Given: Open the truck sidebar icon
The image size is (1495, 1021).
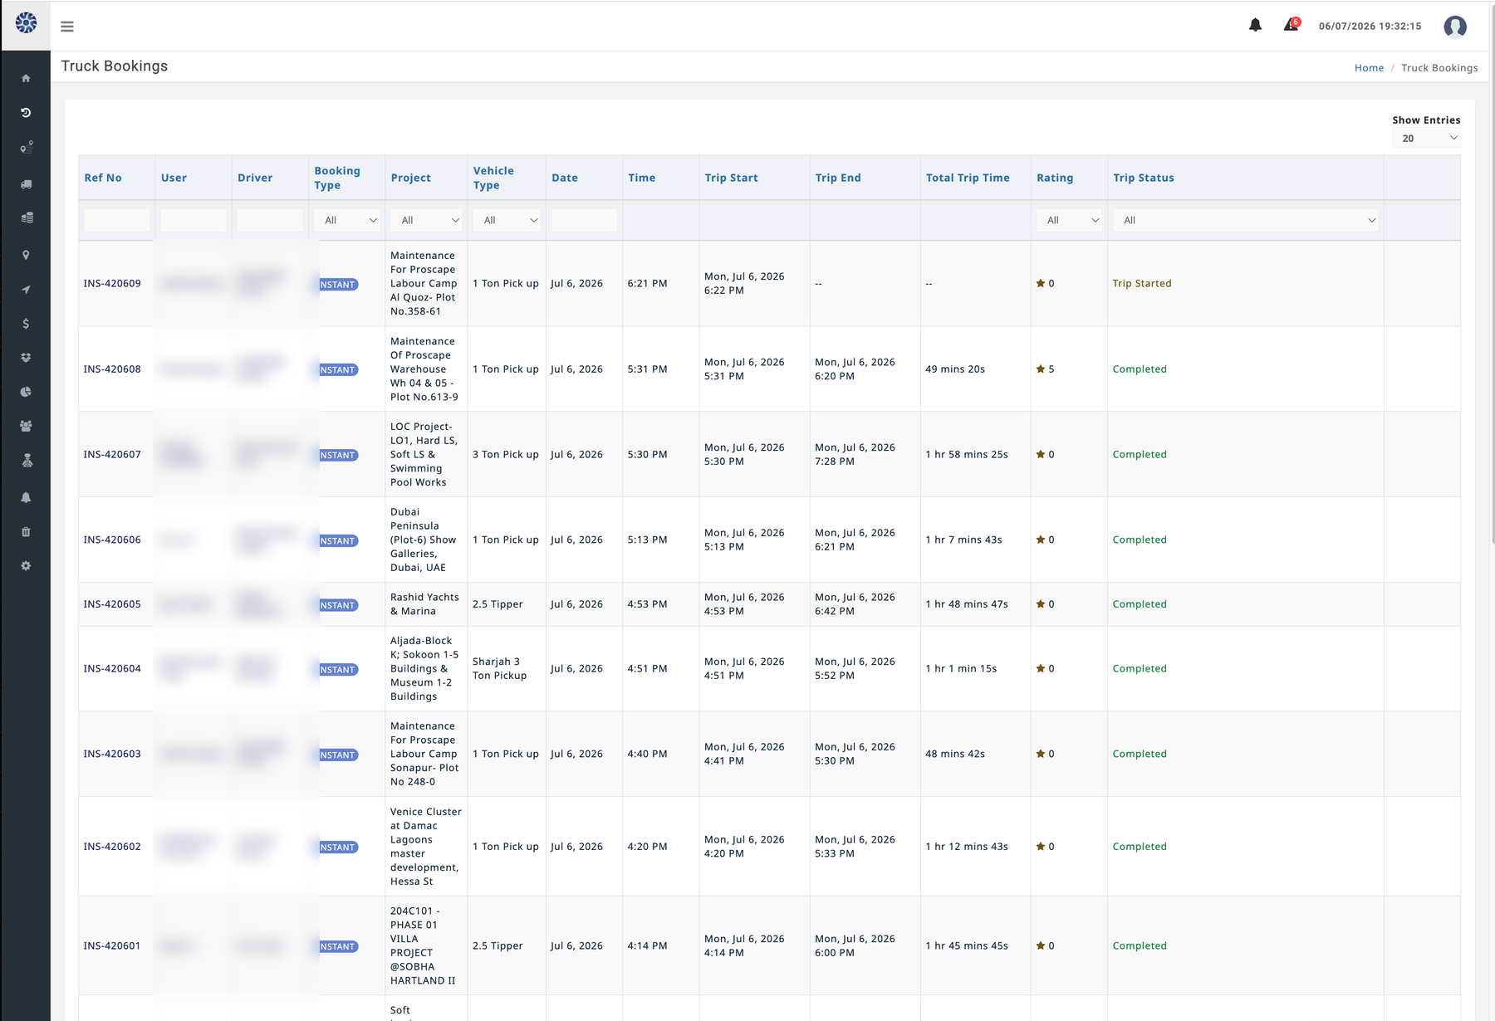Looking at the screenshot, I should (26, 184).
